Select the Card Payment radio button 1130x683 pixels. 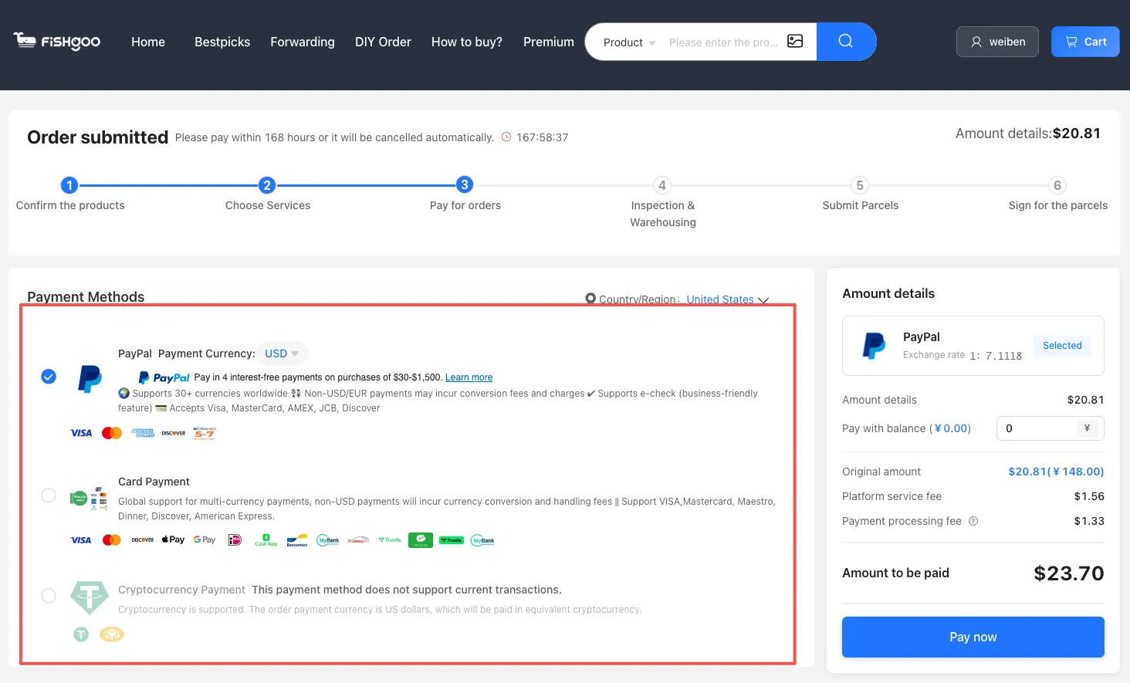[x=49, y=495]
